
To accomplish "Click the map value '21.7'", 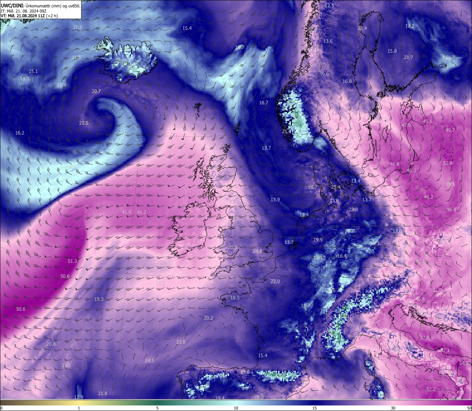I will (x=408, y=58).
